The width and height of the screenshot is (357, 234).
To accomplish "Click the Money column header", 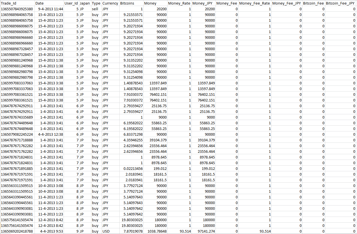I will (x=156, y=3).
